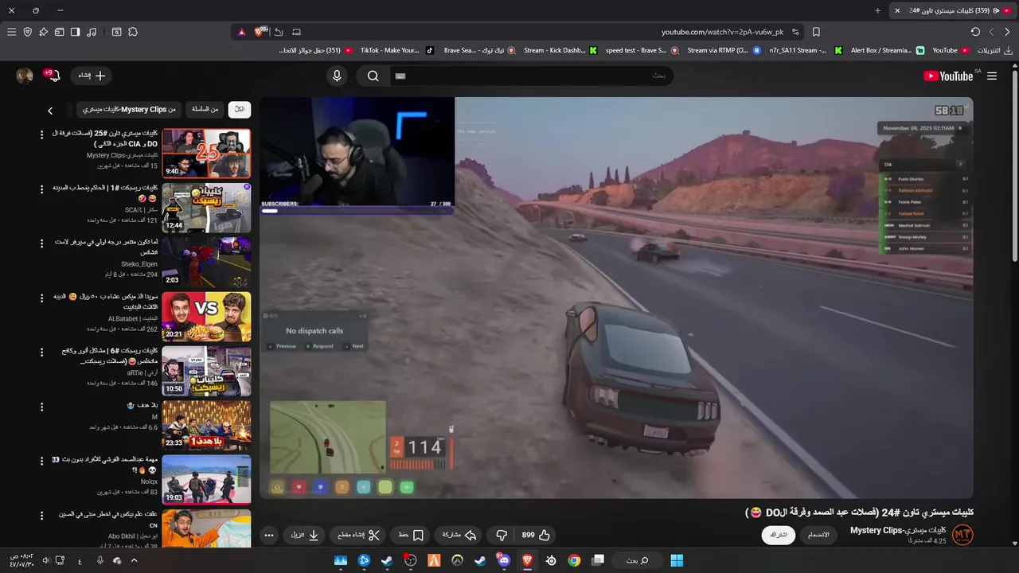Download the video (تنزيل)
Image resolution: width=1019 pixels, height=573 pixels.
pos(305,536)
